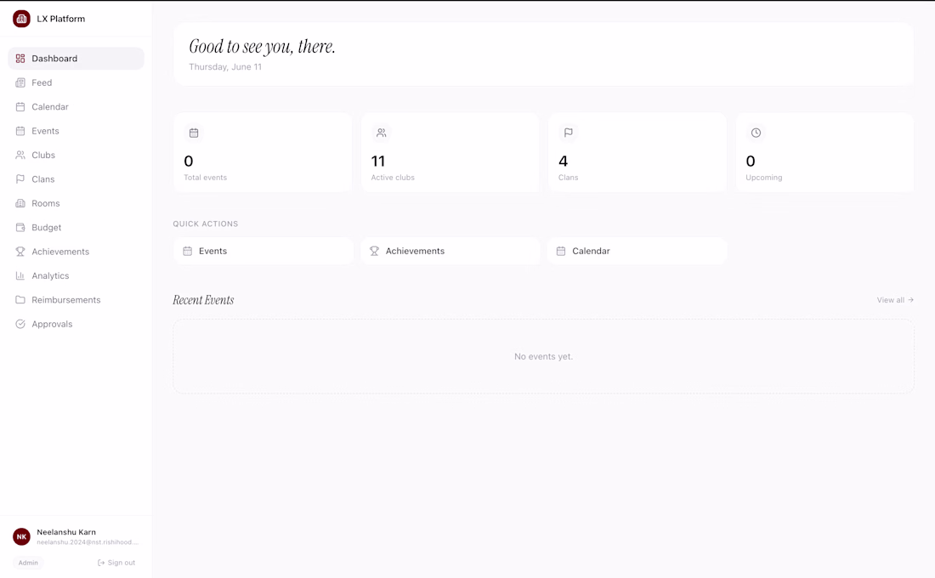The width and height of the screenshot is (935, 578).
Task: Open Achievements from the sidebar menu
Action: pos(76,252)
